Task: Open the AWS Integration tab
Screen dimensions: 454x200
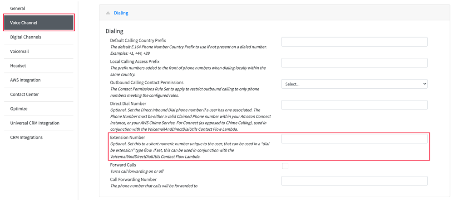Action: (38, 80)
